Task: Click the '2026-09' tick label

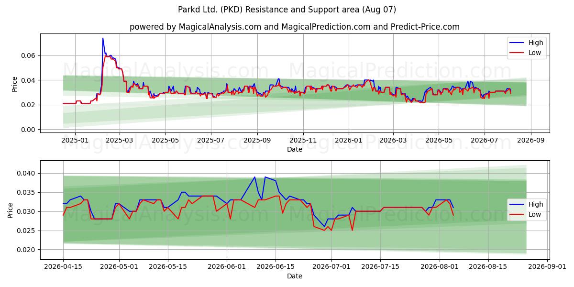Action: coord(531,141)
